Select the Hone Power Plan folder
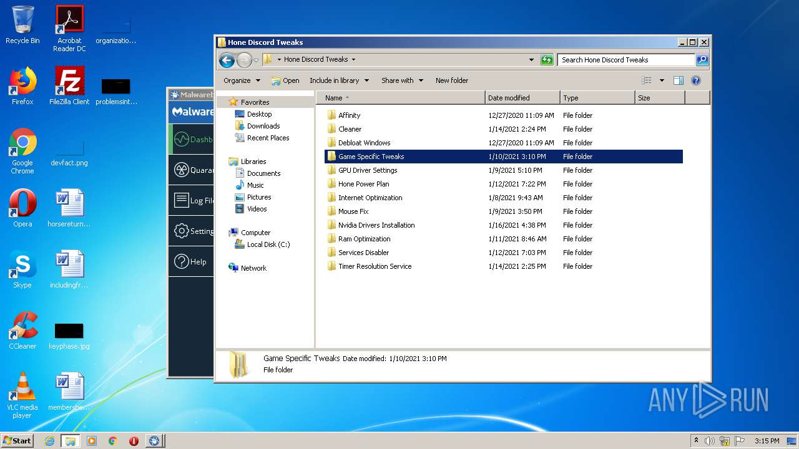This screenshot has height=449, width=799. (x=363, y=184)
